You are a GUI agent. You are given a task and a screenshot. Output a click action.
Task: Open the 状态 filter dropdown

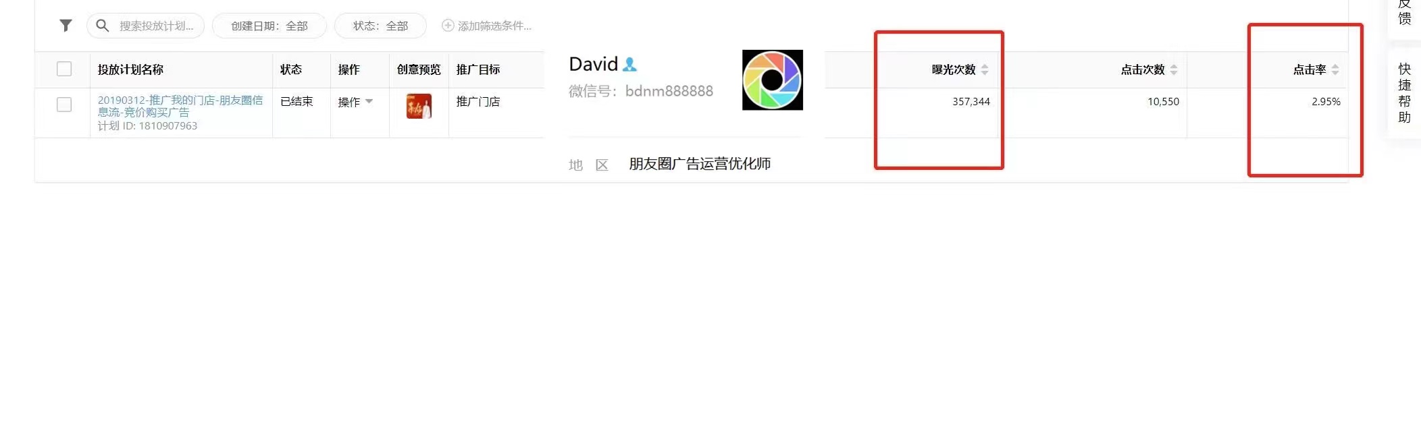point(380,26)
